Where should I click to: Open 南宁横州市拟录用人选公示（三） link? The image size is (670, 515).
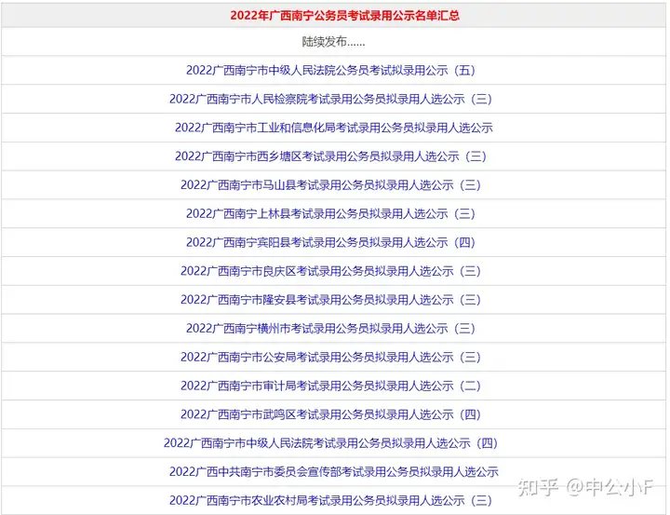pos(330,328)
